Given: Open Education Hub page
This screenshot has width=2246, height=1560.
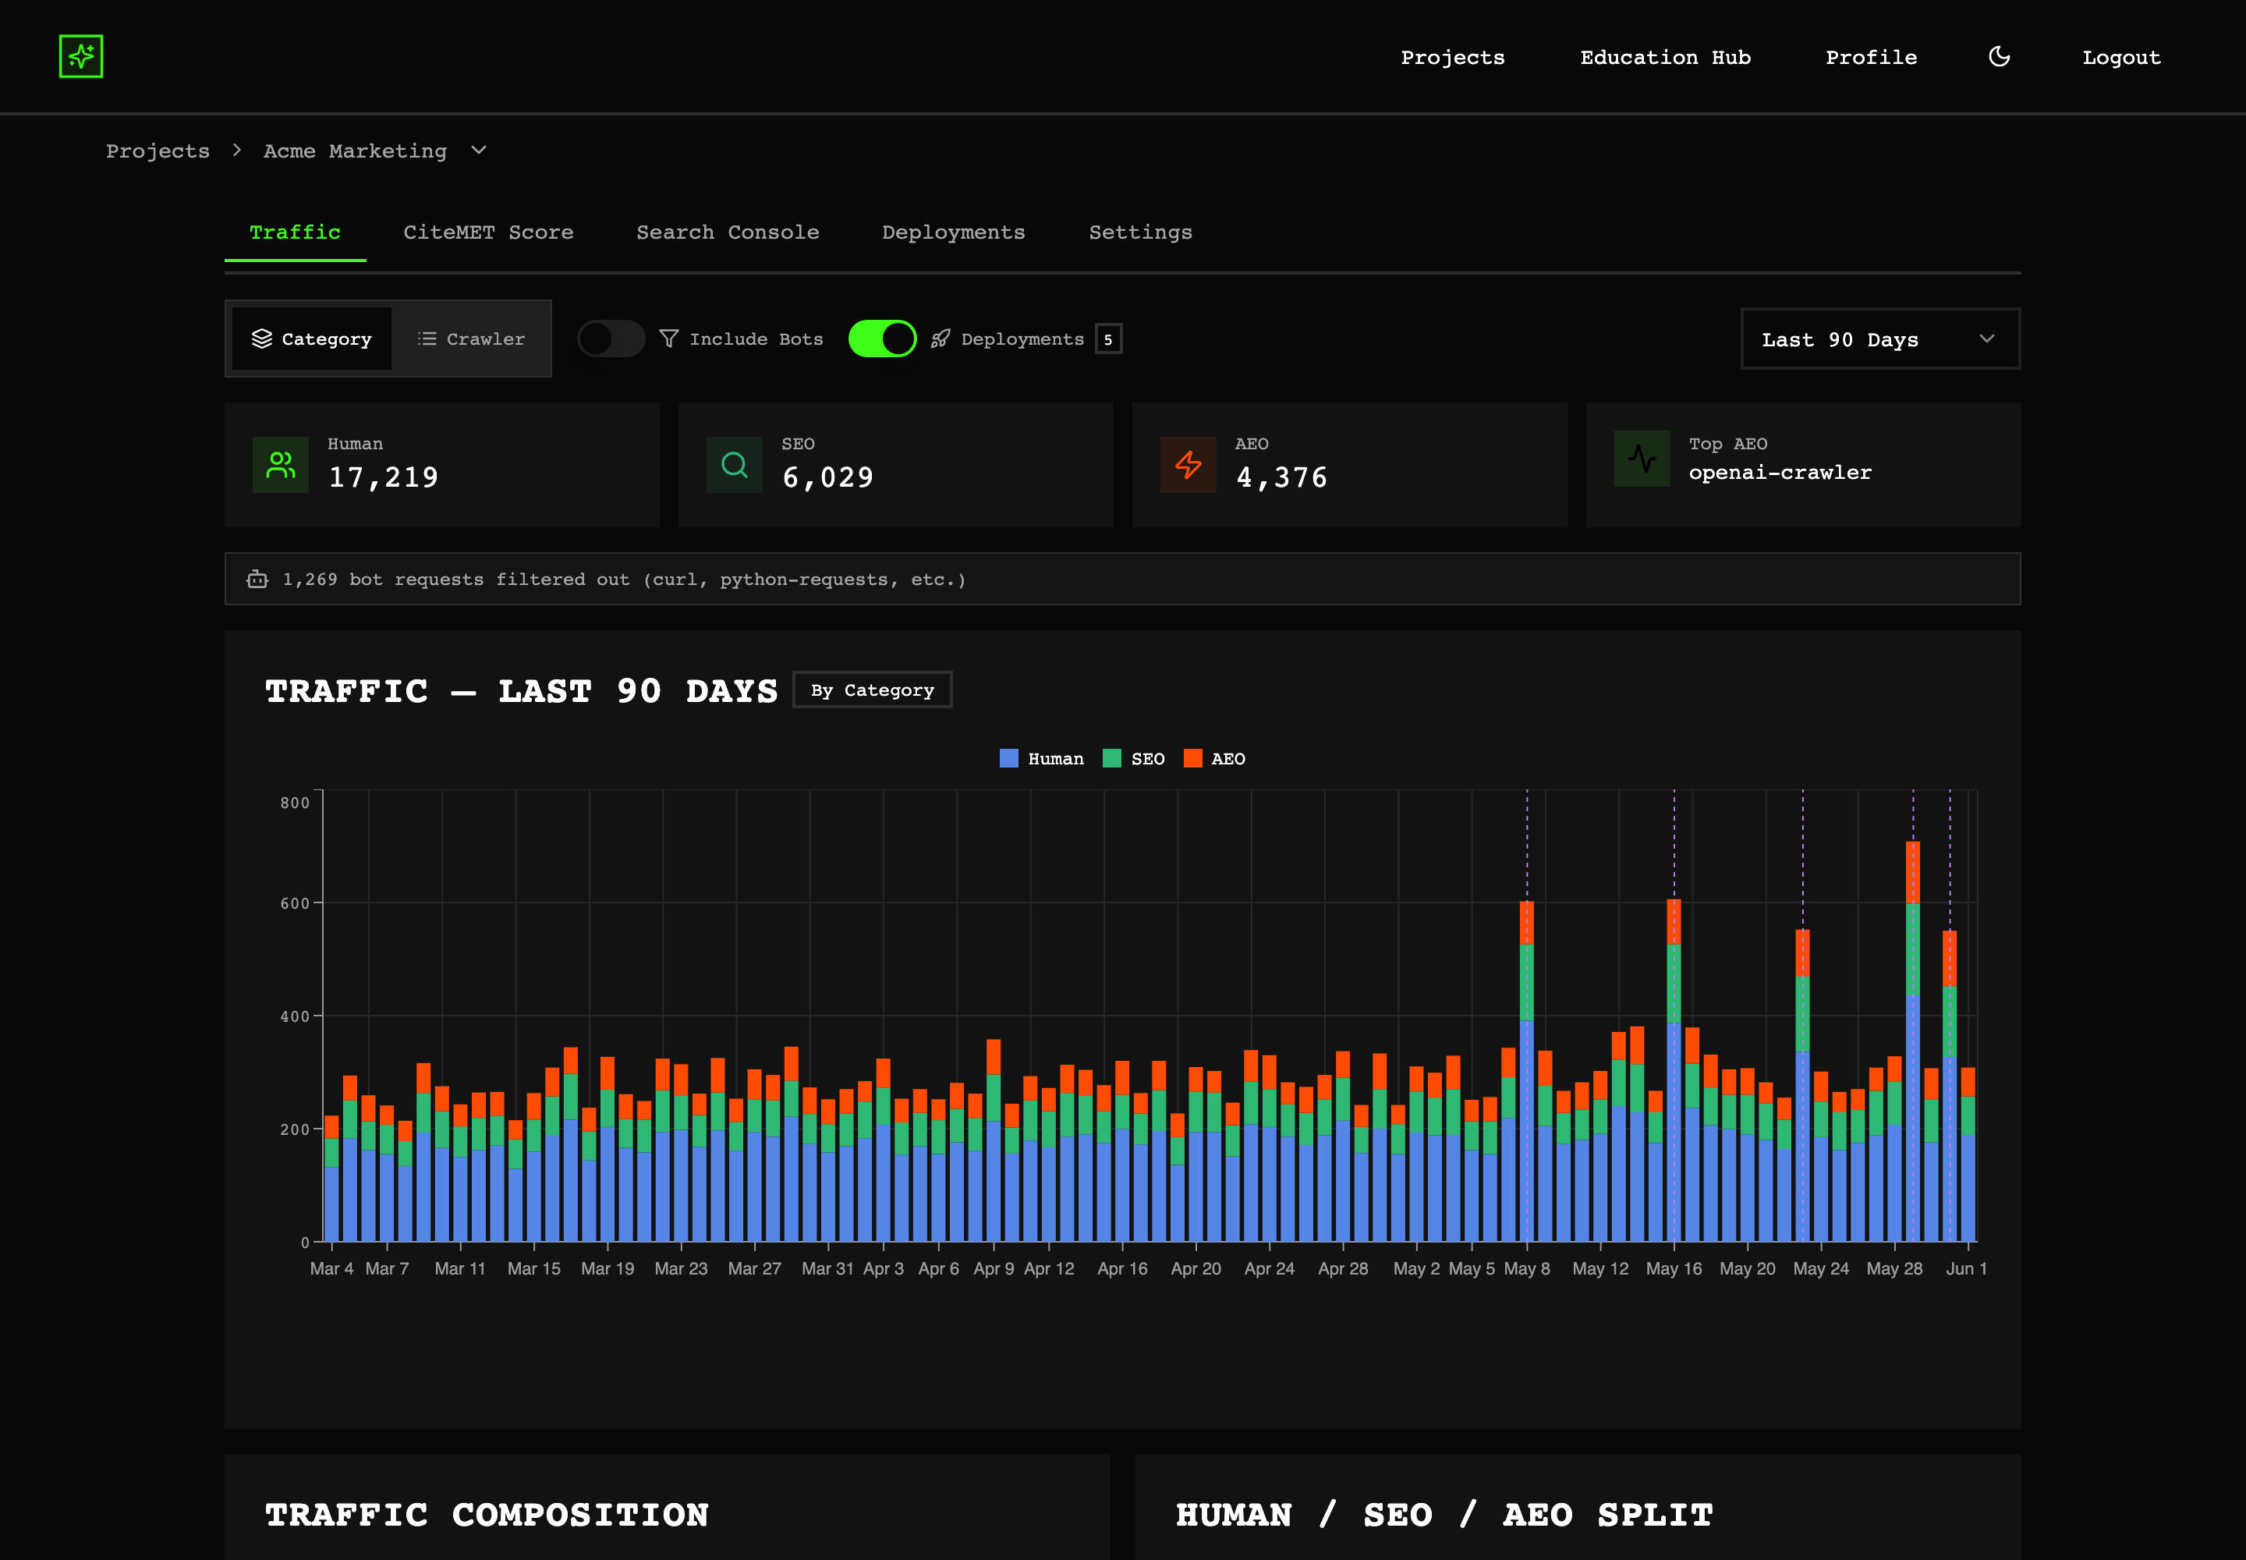Looking at the screenshot, I should tap(1666, 57).
